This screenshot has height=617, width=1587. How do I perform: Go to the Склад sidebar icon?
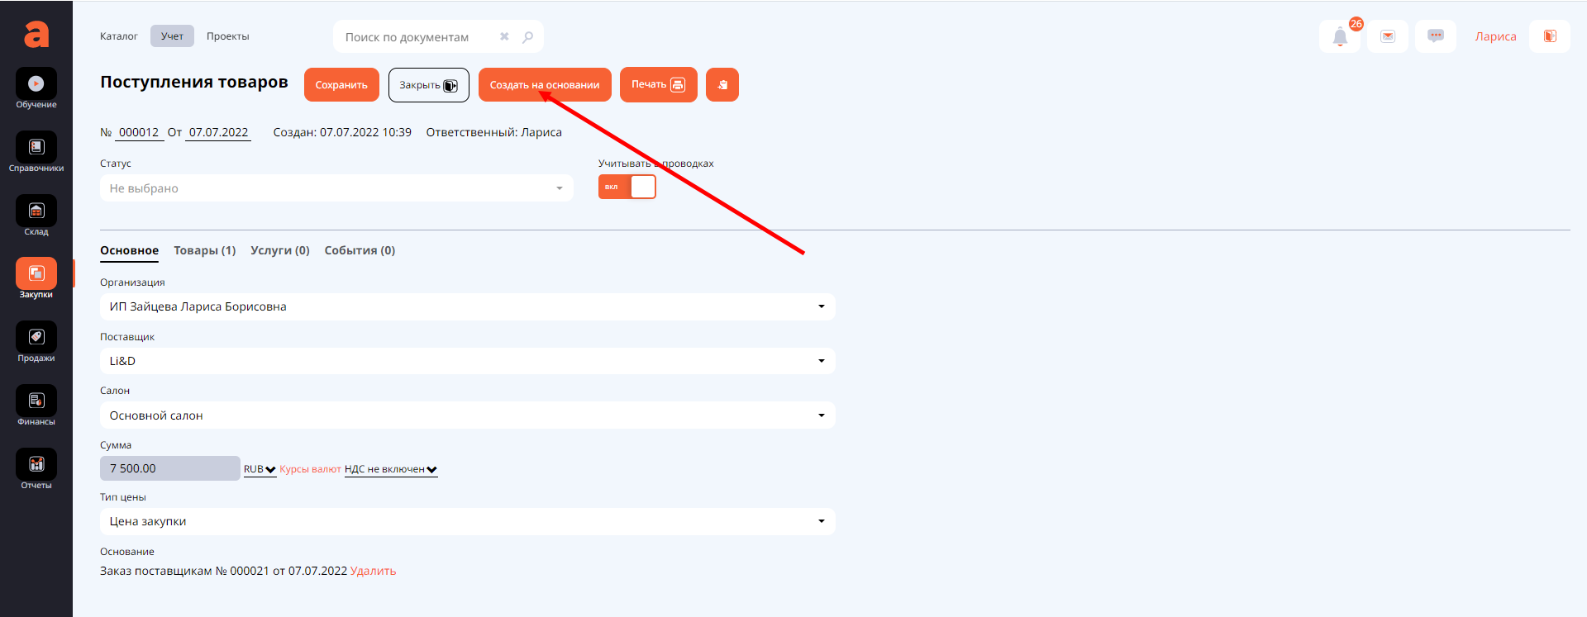[x=36, y=211]
